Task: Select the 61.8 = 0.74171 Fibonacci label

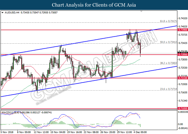Action: click(168, 21)
